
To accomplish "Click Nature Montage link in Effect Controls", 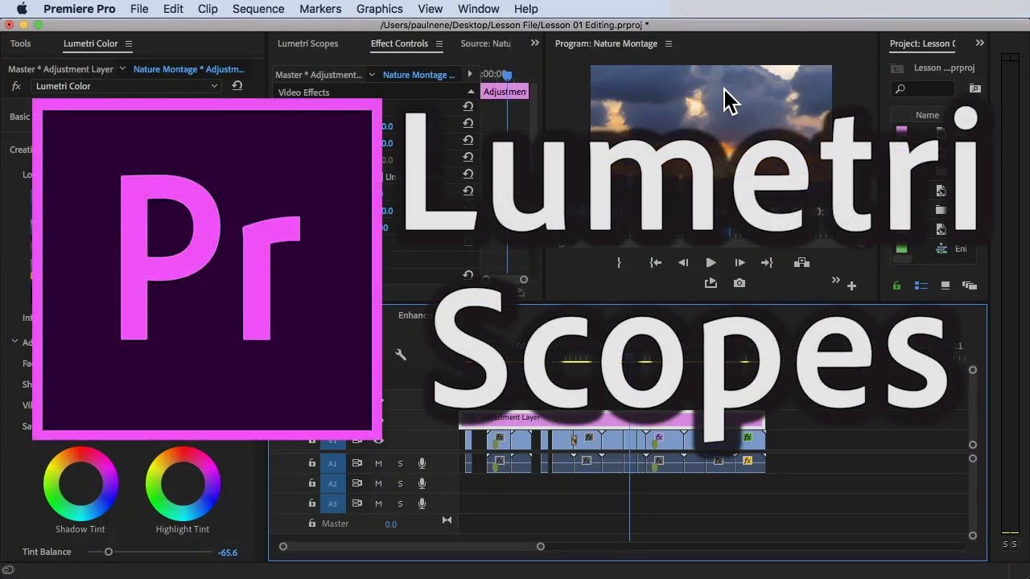I will (x=418, y=75).
